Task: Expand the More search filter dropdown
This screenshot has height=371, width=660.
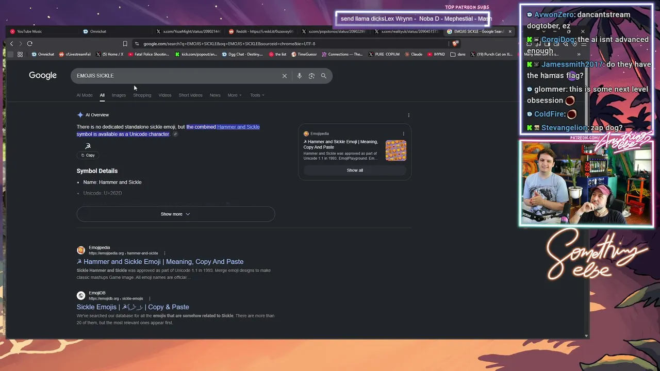Action: [235, 95]
